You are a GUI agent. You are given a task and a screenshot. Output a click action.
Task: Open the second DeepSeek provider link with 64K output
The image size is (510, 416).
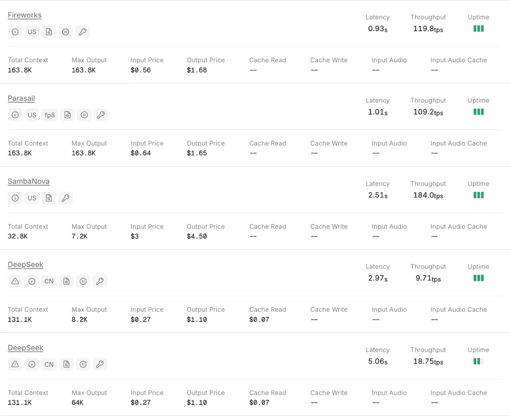[x=25, y=348]
